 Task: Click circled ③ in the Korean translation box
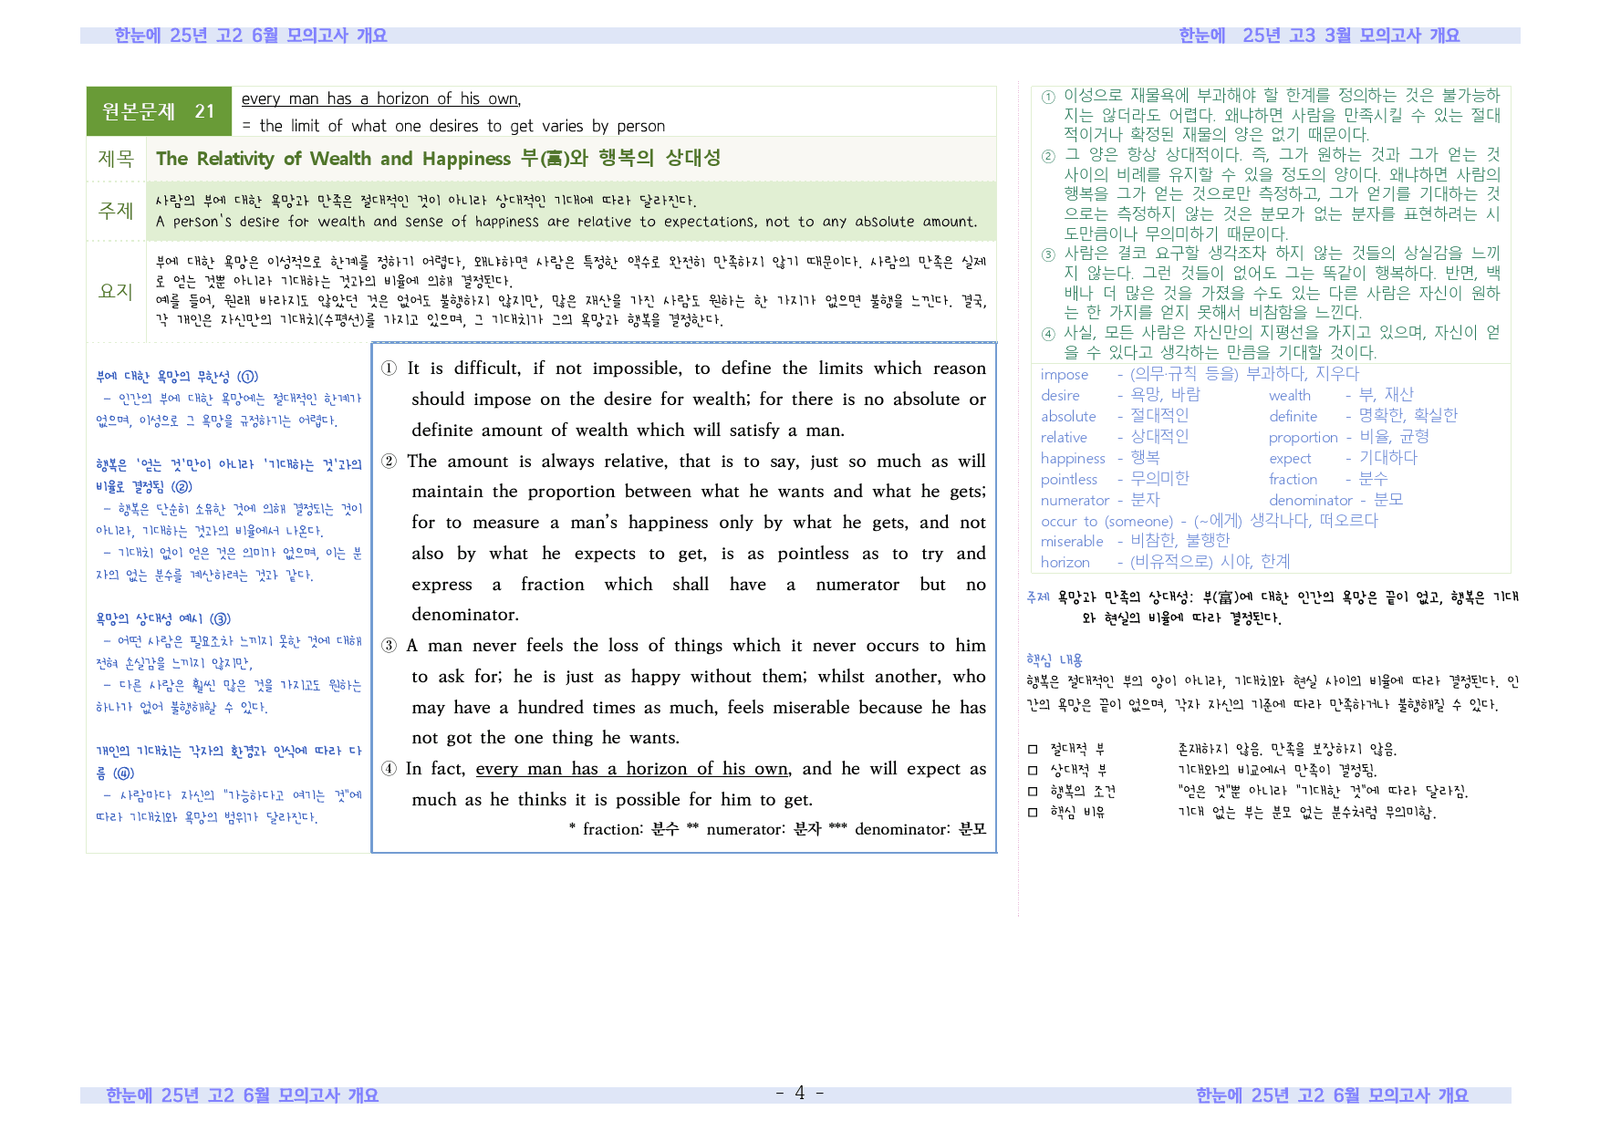pyautogui.click(x=1048, y=254)
